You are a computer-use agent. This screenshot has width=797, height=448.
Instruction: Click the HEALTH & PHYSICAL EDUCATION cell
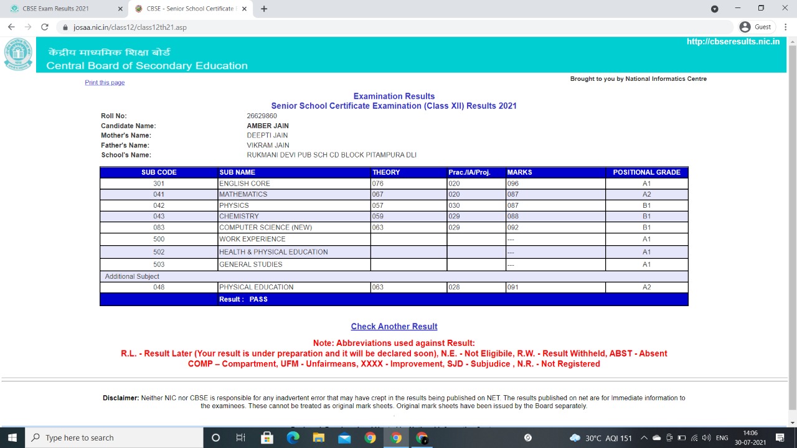(x=294, y=252)
